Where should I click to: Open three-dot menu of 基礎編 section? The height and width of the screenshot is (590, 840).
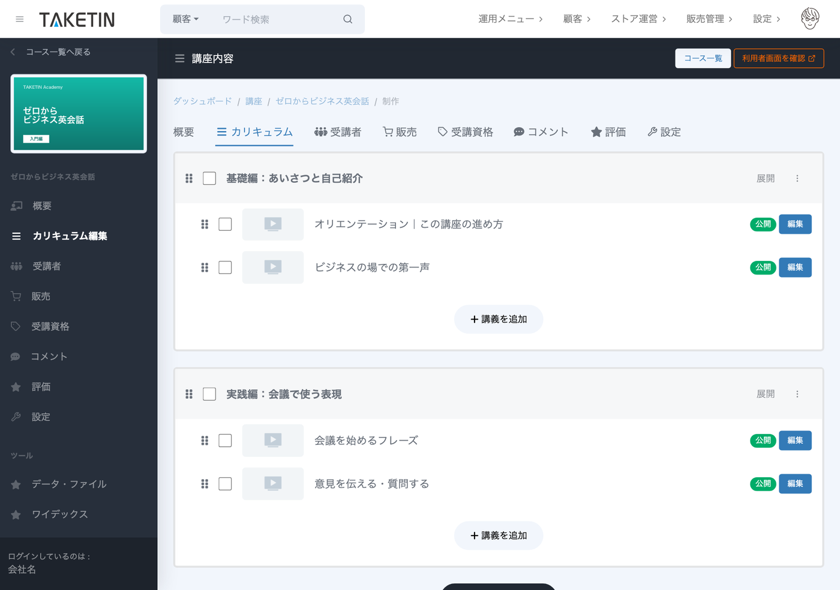point(797,179)
